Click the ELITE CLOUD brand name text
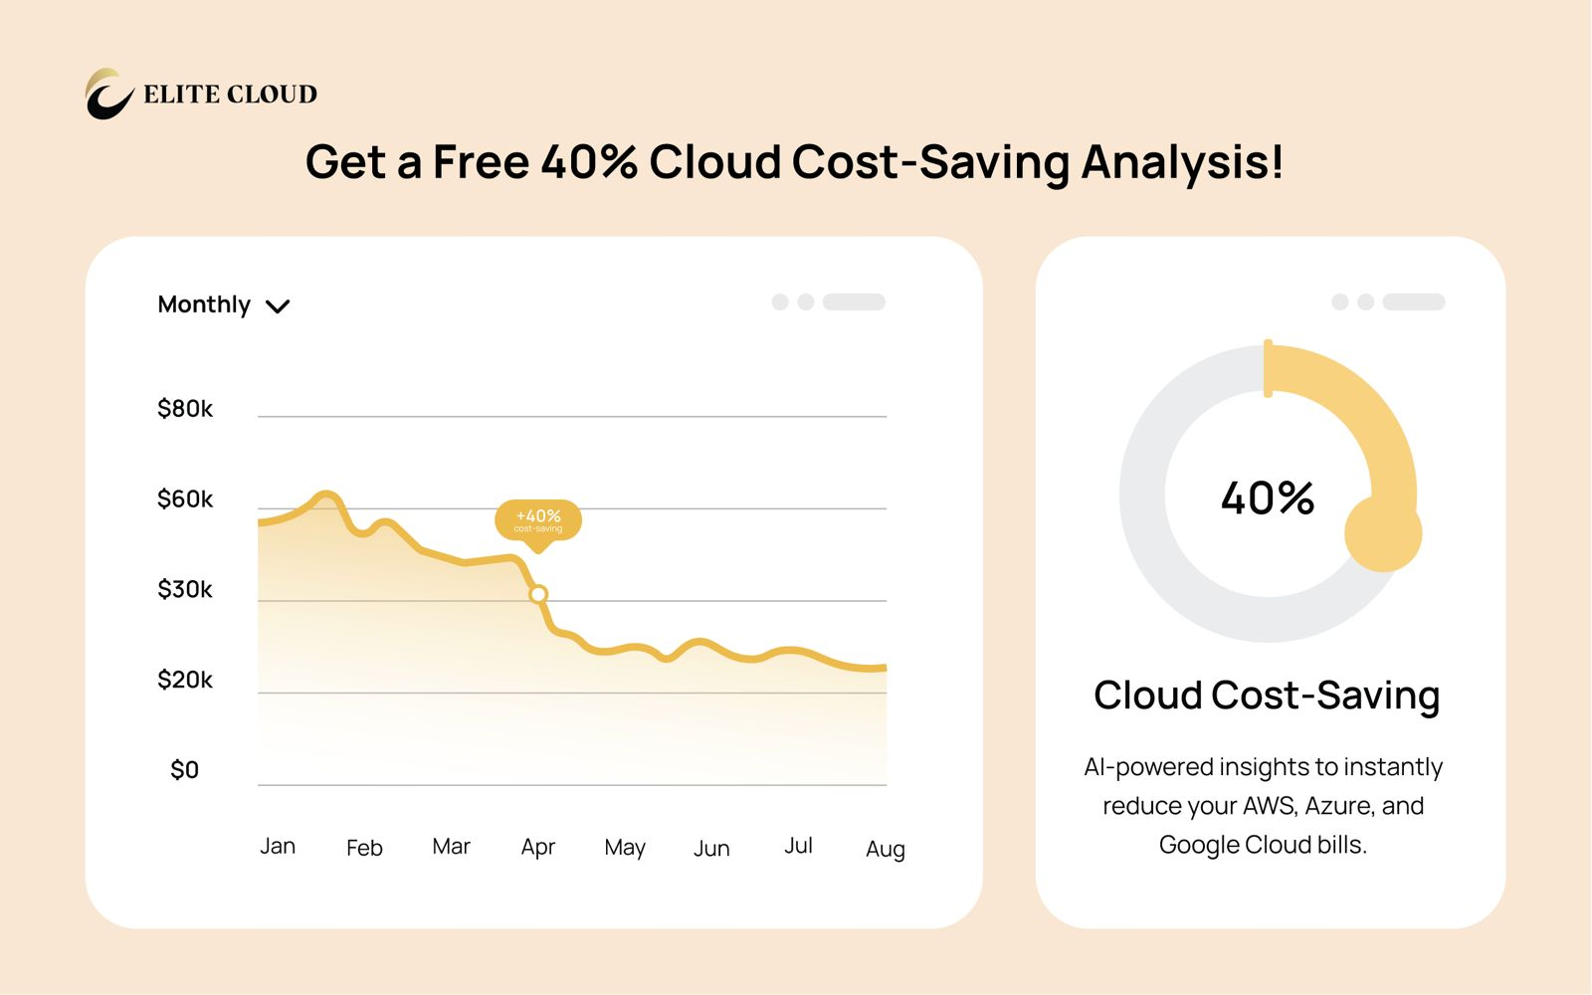The height and width of the screenshot is (995, 1592). [x=230, y=95]
